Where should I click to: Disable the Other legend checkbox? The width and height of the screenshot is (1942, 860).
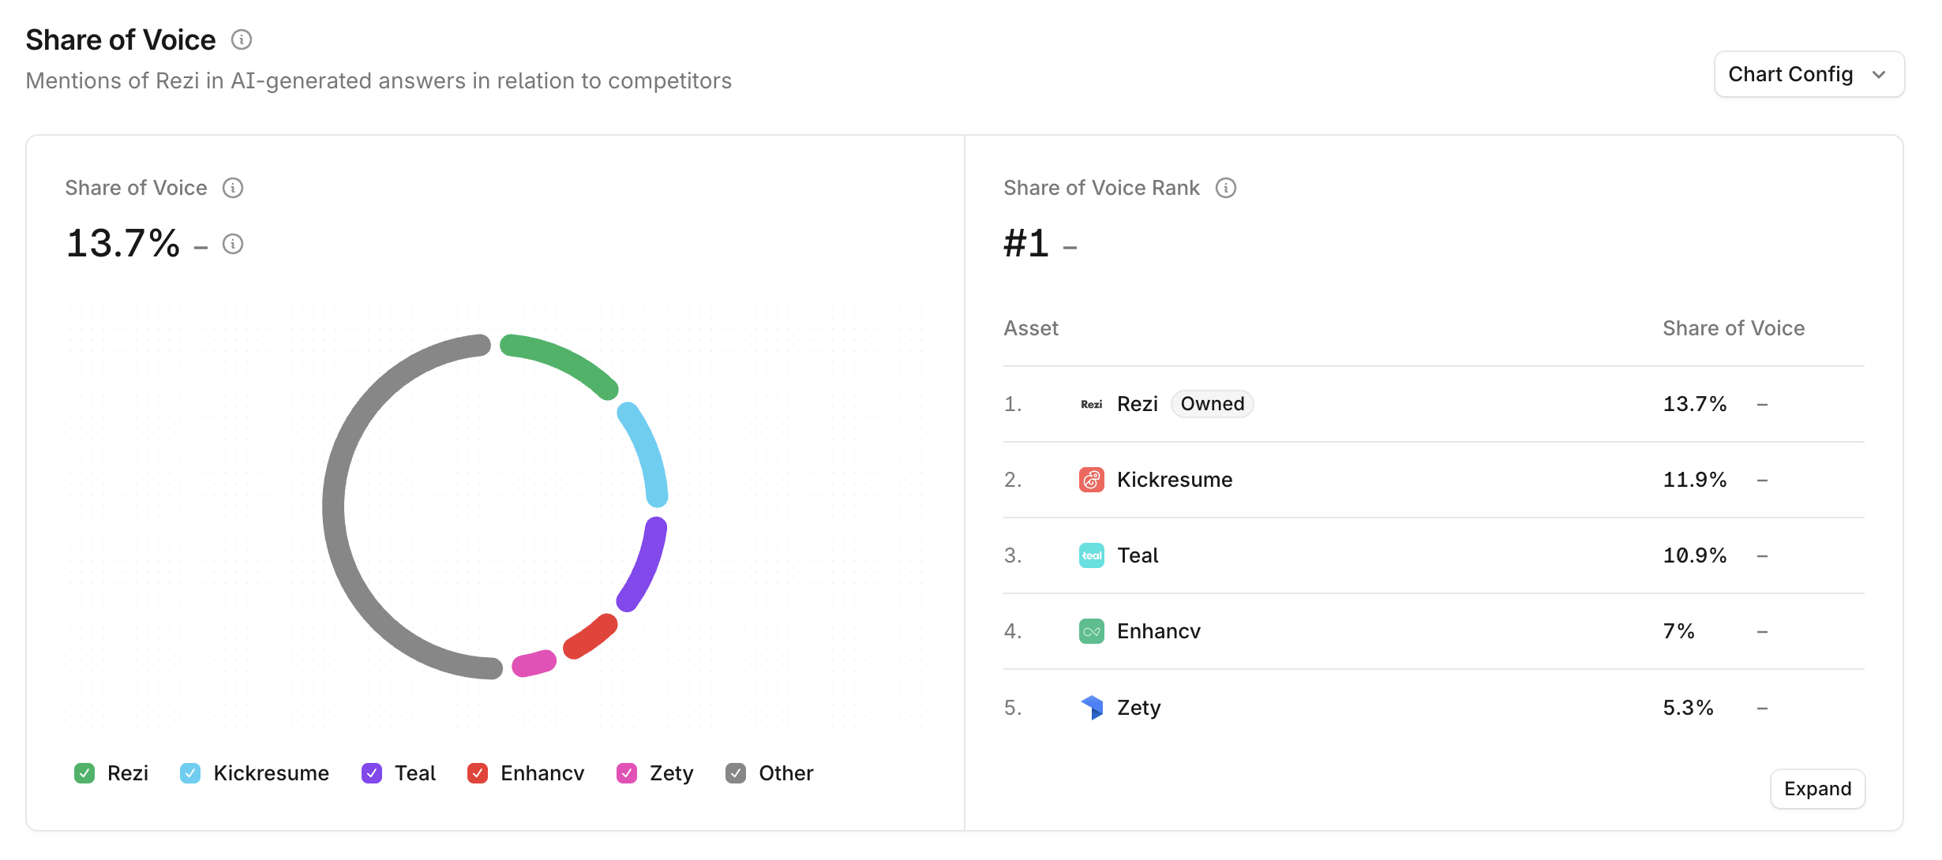(x=736, y=773)
